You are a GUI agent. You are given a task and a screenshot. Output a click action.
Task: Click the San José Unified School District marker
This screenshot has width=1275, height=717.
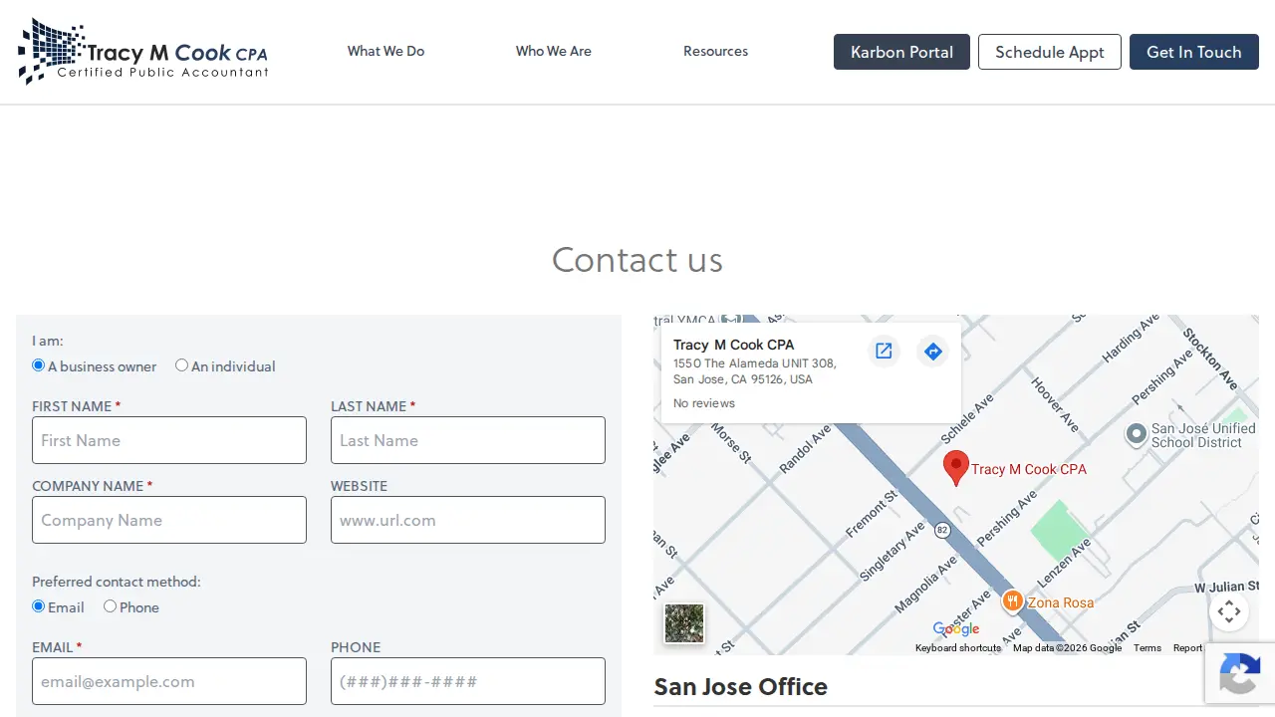pyautogui.click(x=1137, y=434)
